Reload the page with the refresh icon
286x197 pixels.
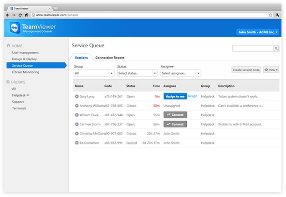[x=20, y=15]
